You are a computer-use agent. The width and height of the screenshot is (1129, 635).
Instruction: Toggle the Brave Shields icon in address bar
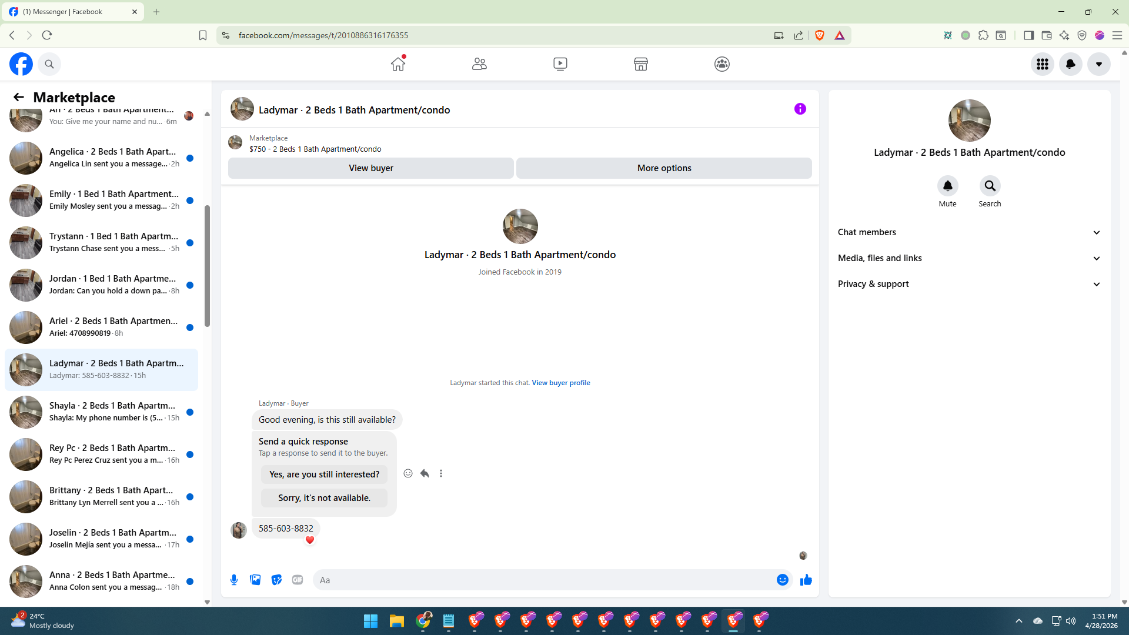pyautogui.click(x=820, y=35)
